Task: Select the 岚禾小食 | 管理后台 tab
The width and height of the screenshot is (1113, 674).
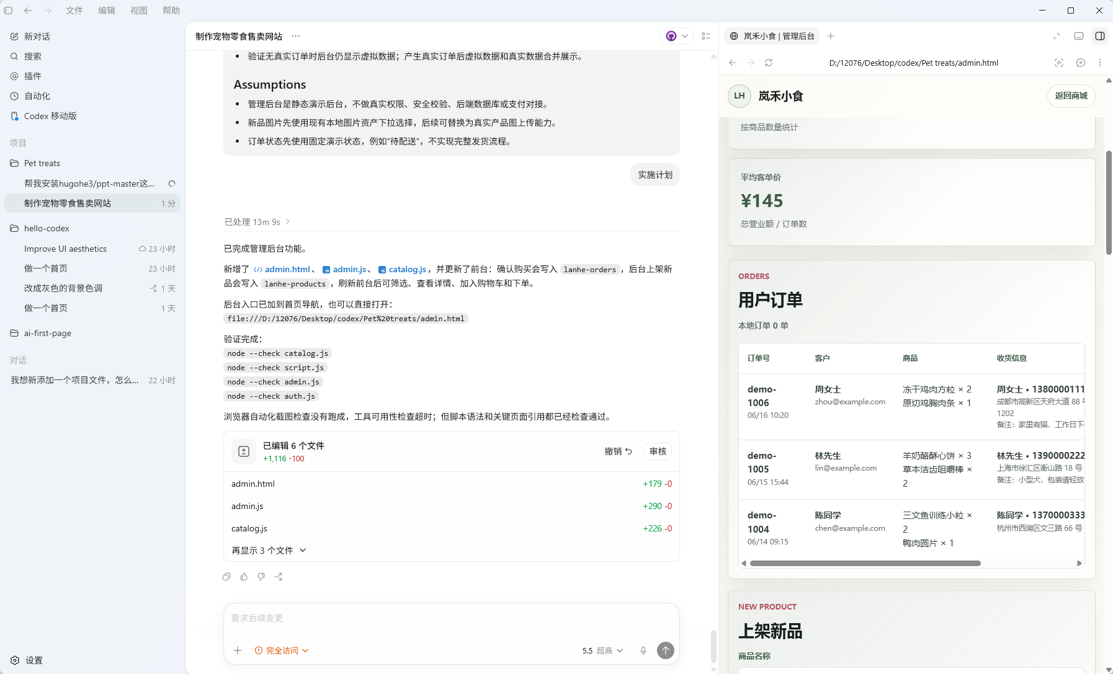Action: (772, 36)
